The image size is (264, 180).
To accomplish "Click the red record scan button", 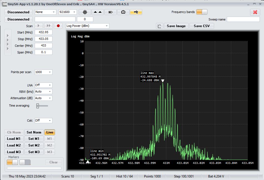I will coord(58,26).
